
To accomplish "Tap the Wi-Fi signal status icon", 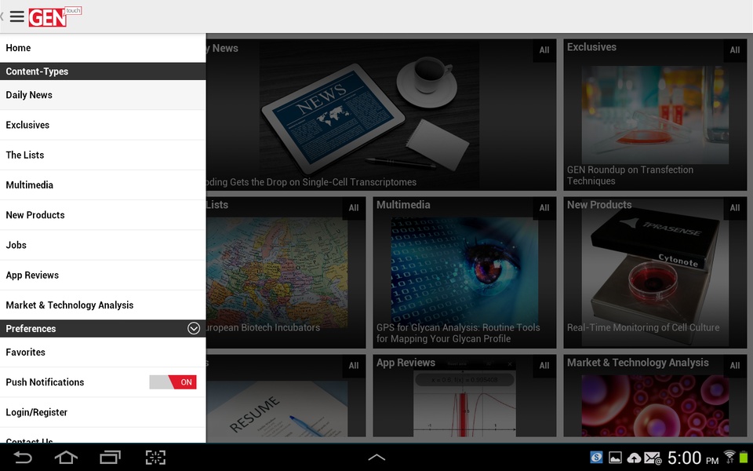I will click(x=729, y=457).
